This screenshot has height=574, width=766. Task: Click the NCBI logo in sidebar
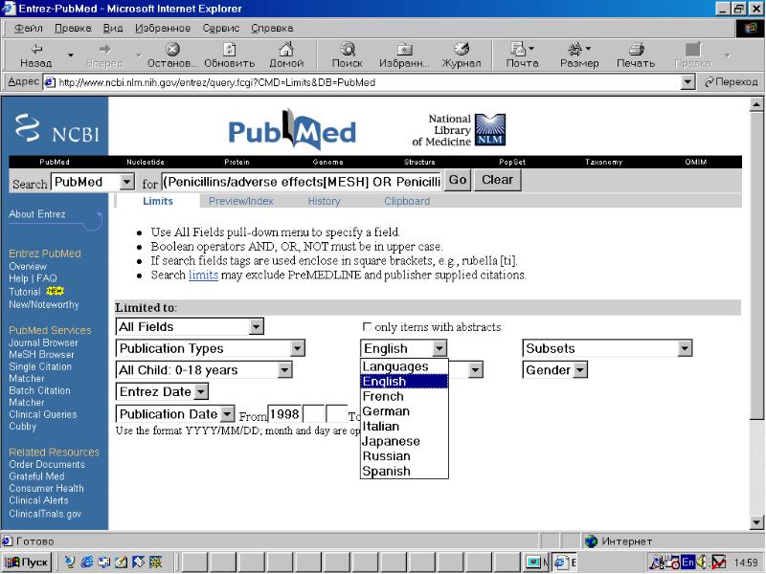pyautogui.click(x=56, y=128)
